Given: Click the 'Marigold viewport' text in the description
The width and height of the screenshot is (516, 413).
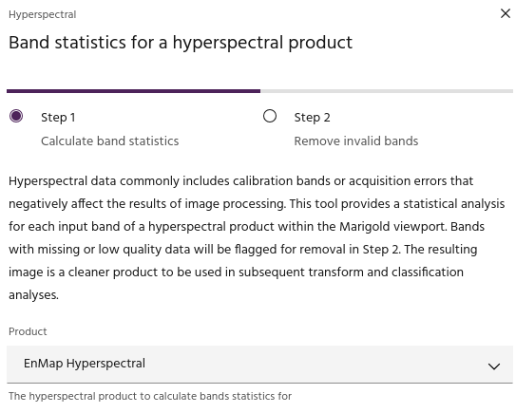Looking at the screenshot, I should click(392, 227).
